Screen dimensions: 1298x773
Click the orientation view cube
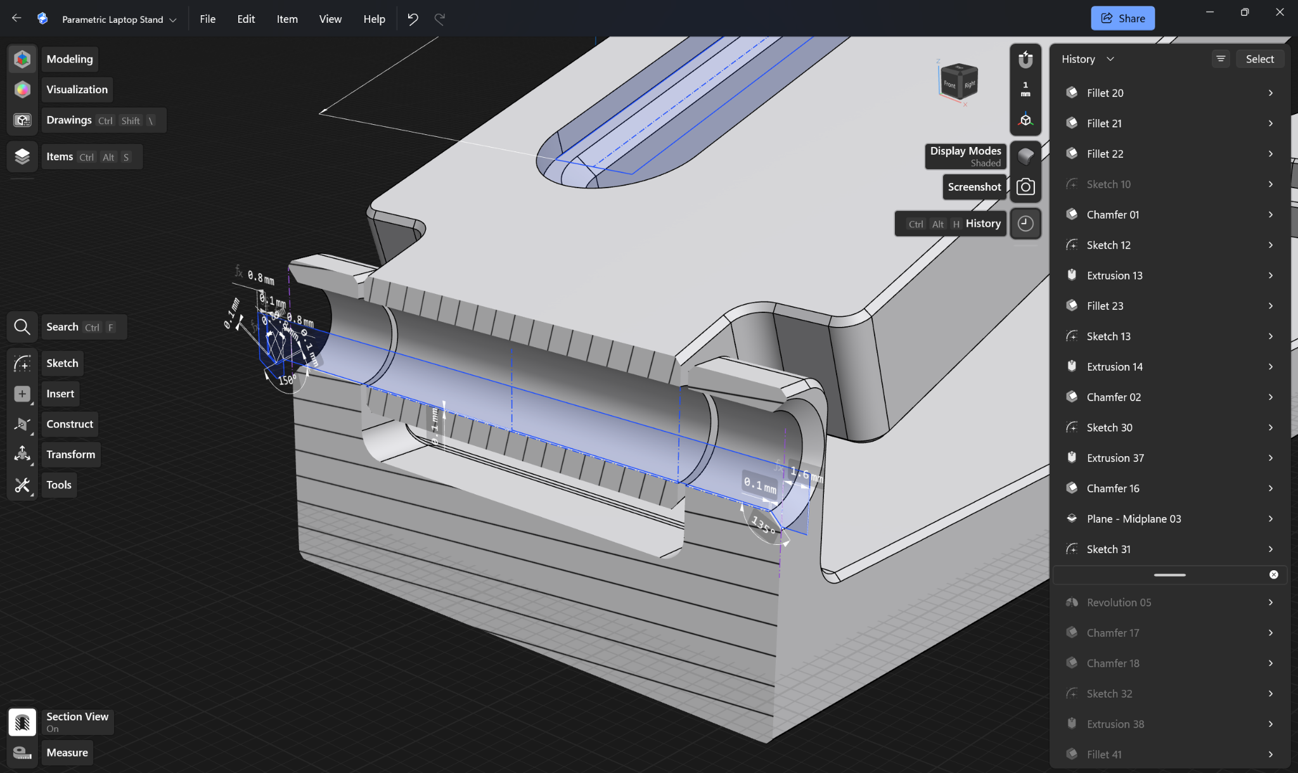(958, 81)
